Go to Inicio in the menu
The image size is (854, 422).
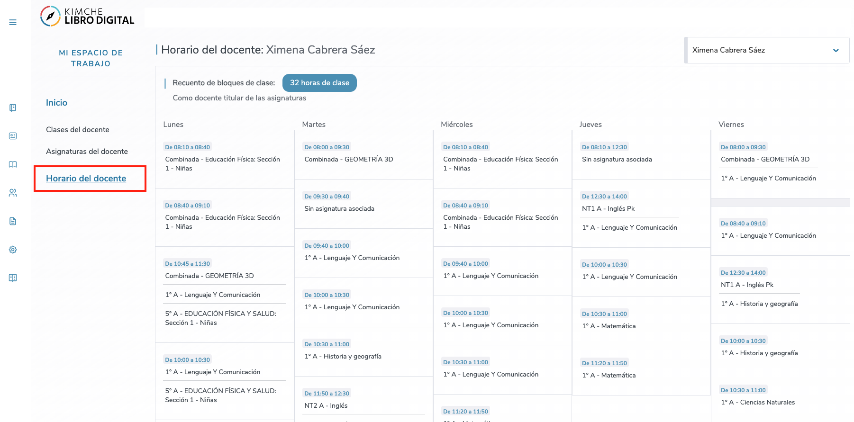pyautogui.click(x=56, y=103)
